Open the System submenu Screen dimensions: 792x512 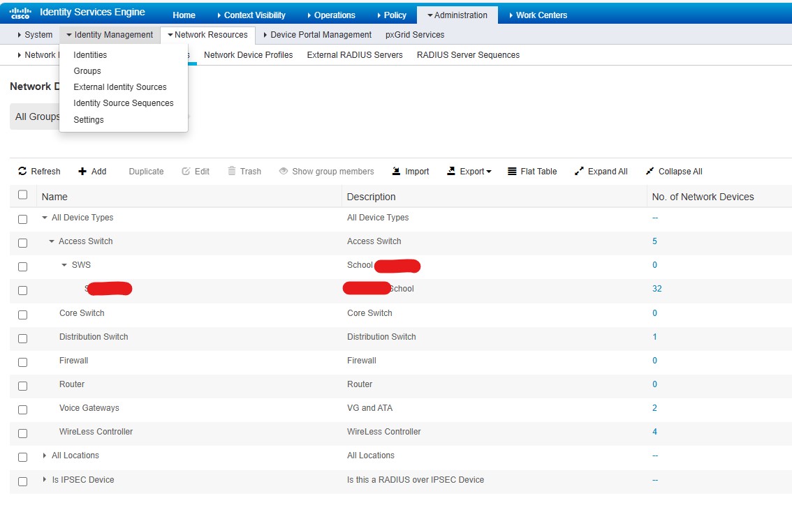pyautogui.click(x=35, y=34)
